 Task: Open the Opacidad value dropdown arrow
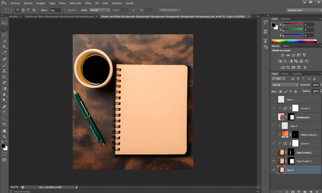[321, 85]
